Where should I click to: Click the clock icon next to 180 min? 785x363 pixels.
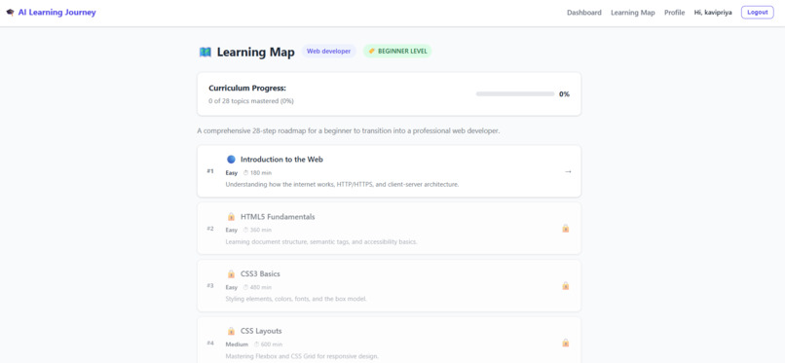pyautogui.click(x=245, y=173)
